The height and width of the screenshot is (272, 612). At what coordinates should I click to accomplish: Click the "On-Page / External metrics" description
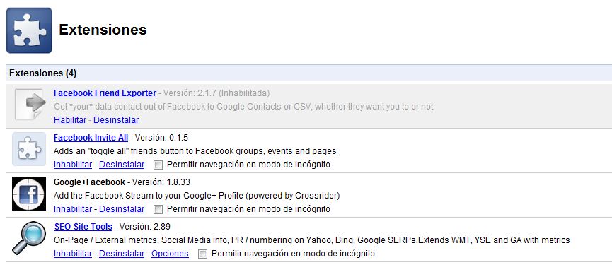[312, 240]
